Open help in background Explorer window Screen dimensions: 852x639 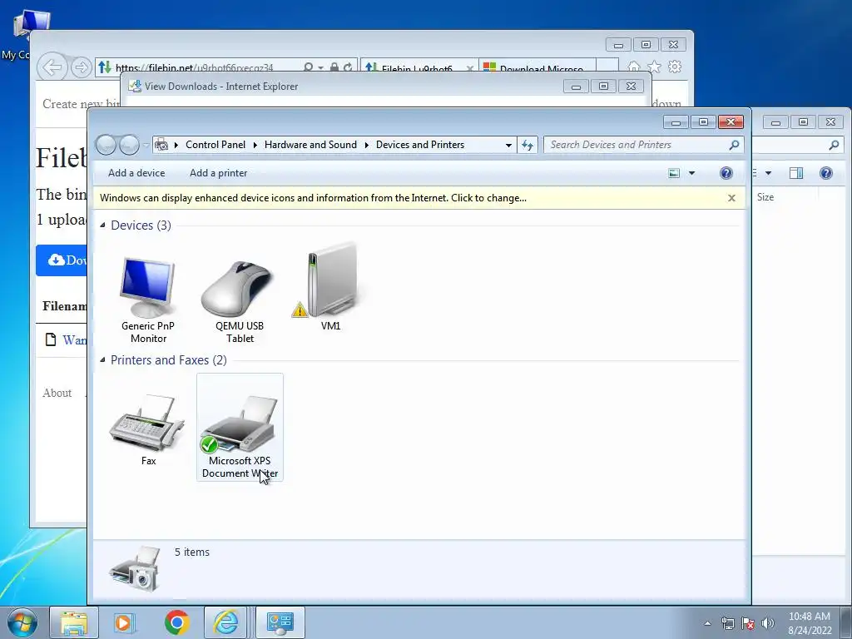pyautogui.click(x=826, y=173)
